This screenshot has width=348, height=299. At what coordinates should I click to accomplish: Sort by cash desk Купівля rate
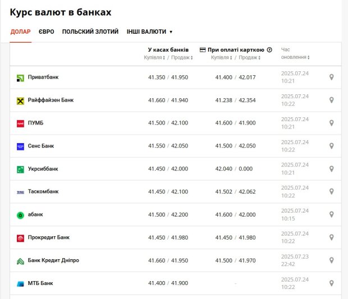154,57
